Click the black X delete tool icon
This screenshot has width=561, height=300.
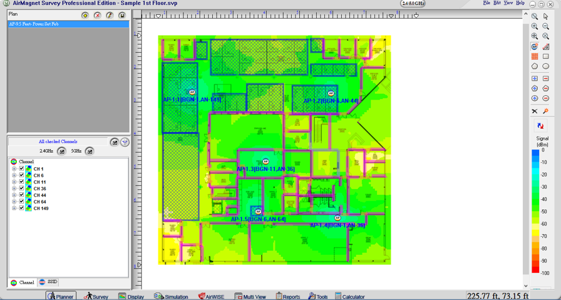point(535,111)
